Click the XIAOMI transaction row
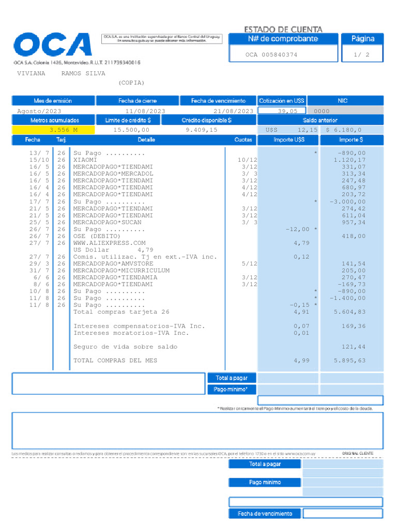 pyautogui.click(x=197, y=160)
